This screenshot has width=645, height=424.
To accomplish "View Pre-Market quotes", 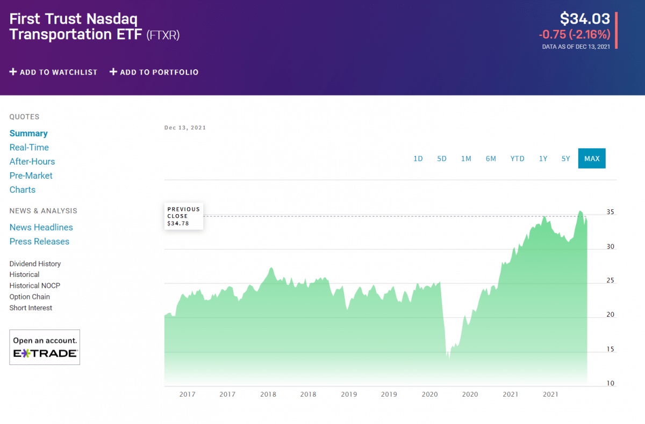I will point(31,176).
